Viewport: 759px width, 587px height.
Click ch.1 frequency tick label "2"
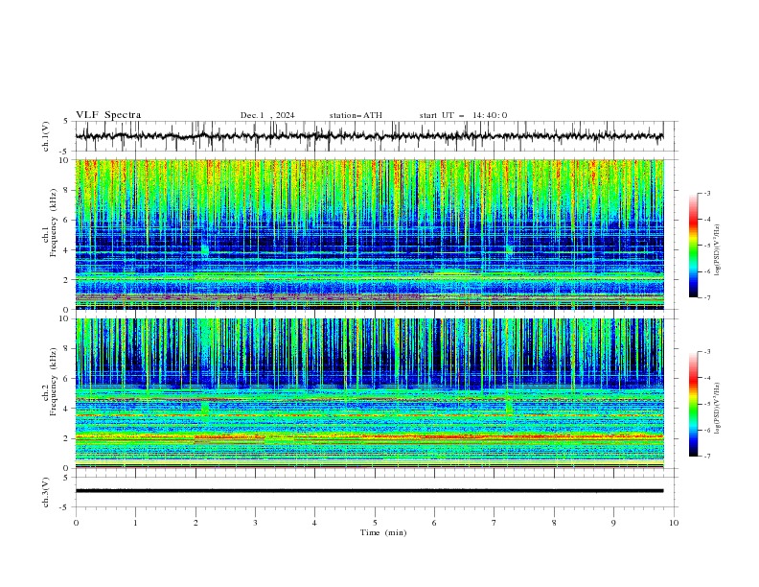(67, 280)
